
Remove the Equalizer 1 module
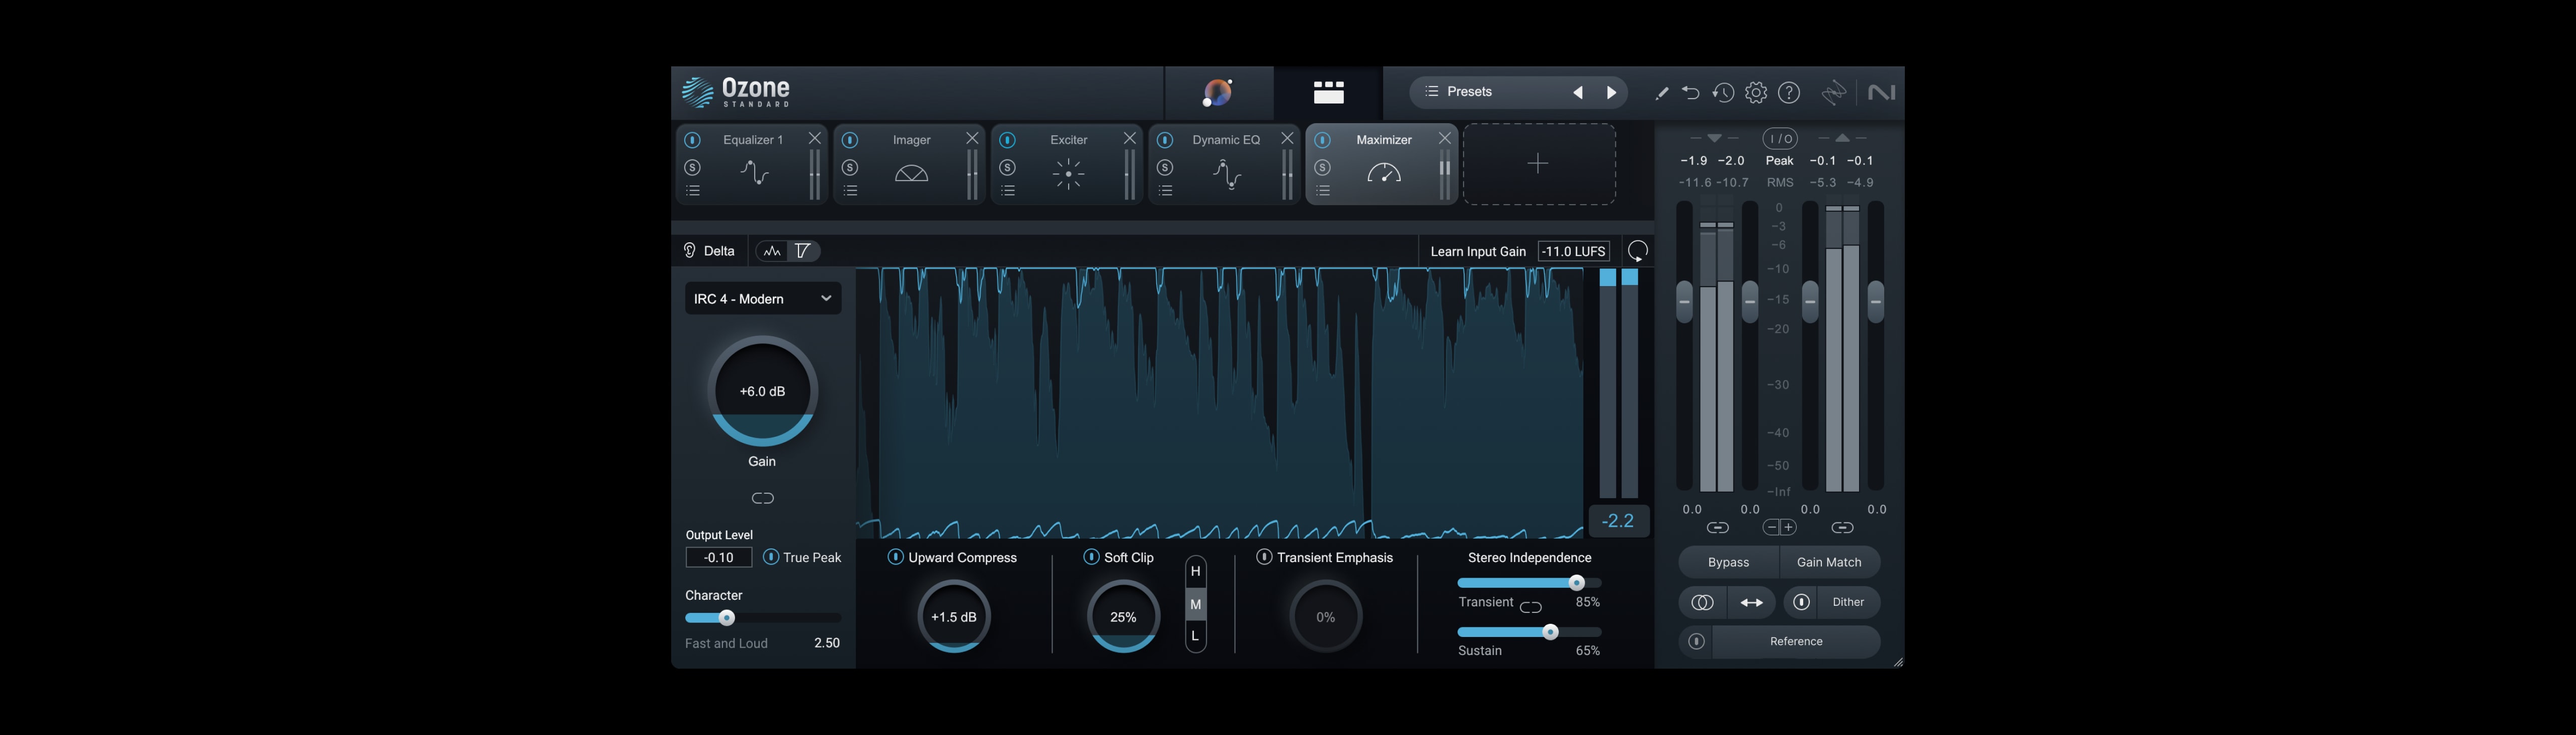814,139
